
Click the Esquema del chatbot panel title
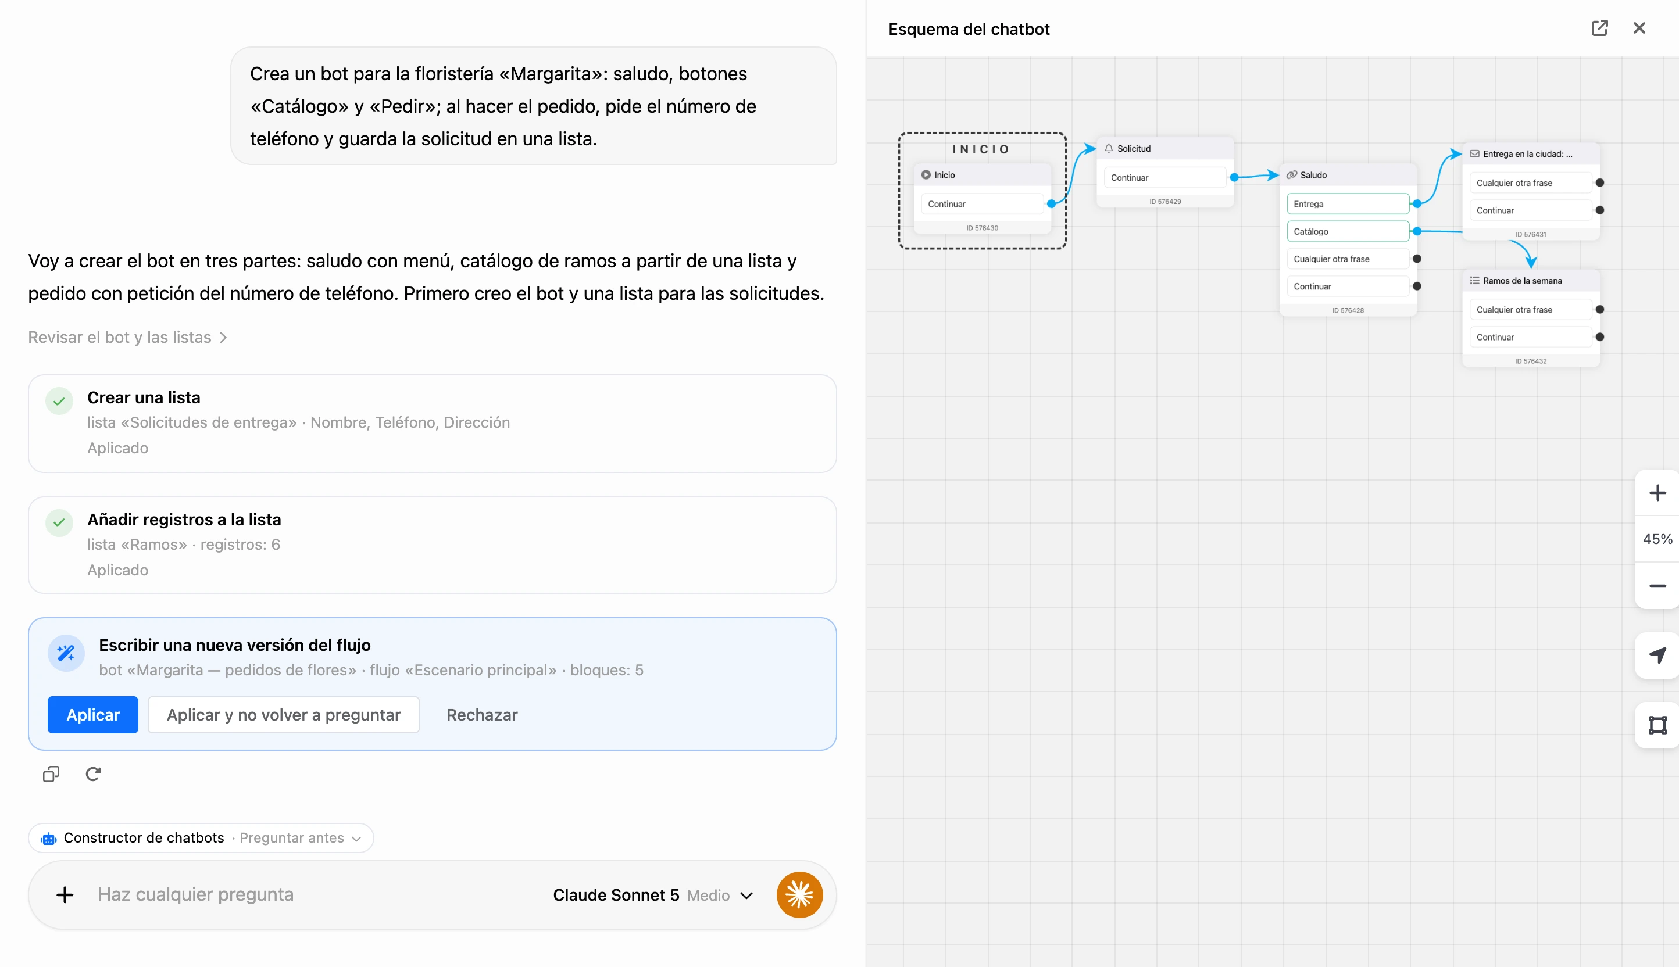point(968,29)
